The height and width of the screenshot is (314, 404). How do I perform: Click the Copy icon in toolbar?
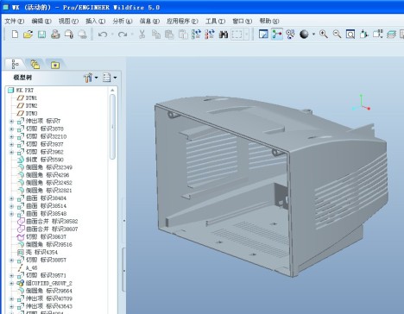click(156, 35)
